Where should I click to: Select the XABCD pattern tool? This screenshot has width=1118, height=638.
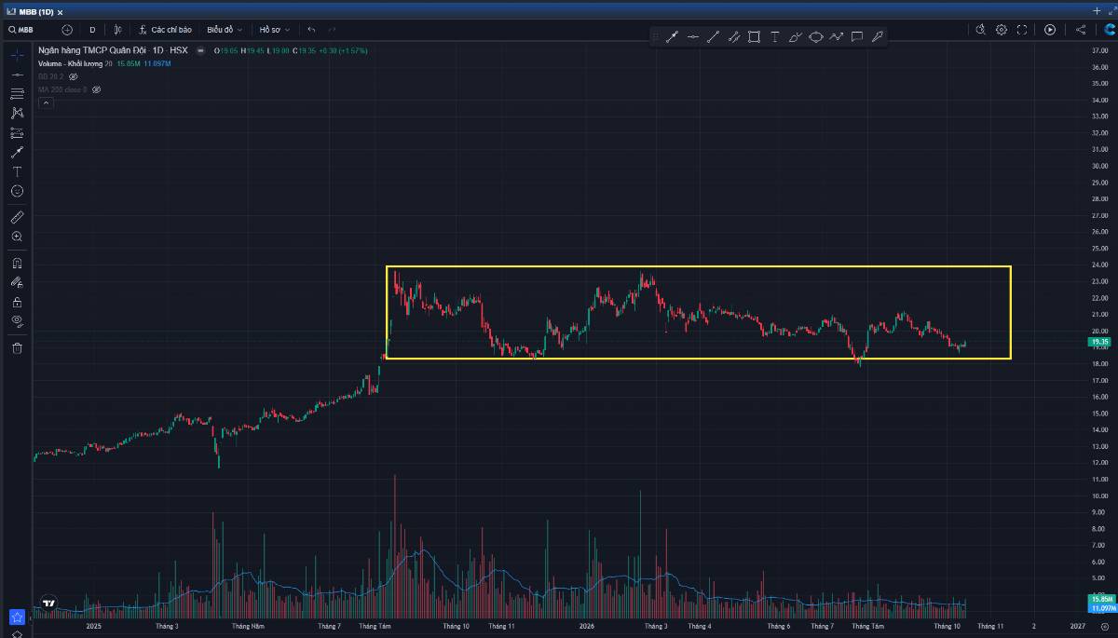tap(17, 113)
